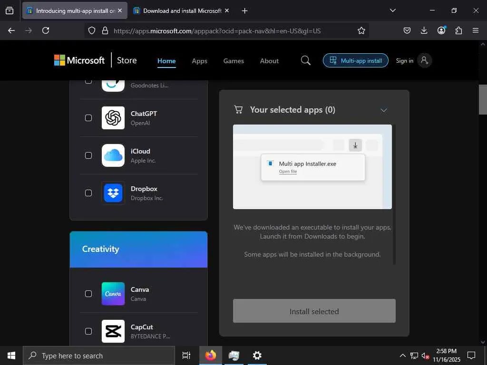
Task: Check the iCloud checkbox
Action: 88,155
